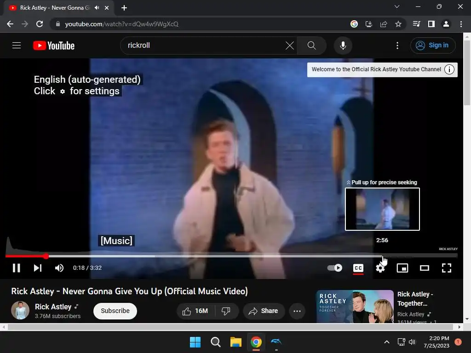
Task: Close the Rick Astley tab
Action: click(x=107, y=8)
